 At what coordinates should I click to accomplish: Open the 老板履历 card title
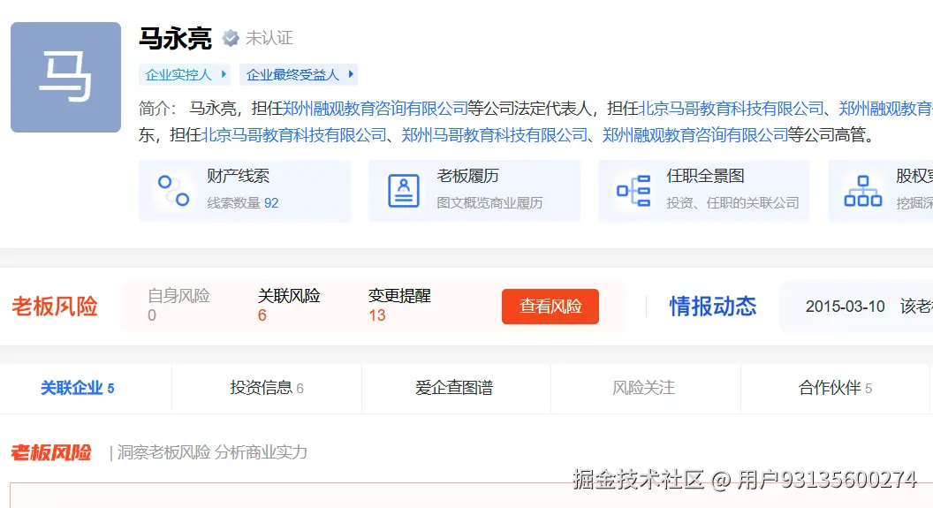[467, 176]
